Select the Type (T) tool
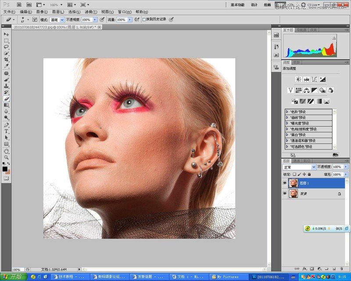The image size is (351, 281). coord(7,131)
